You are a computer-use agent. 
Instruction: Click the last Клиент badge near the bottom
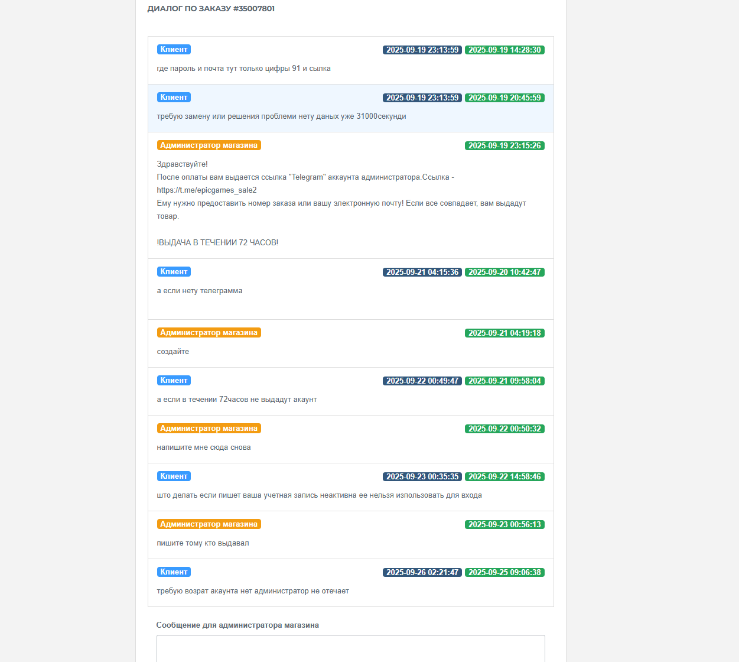[174, 572]
